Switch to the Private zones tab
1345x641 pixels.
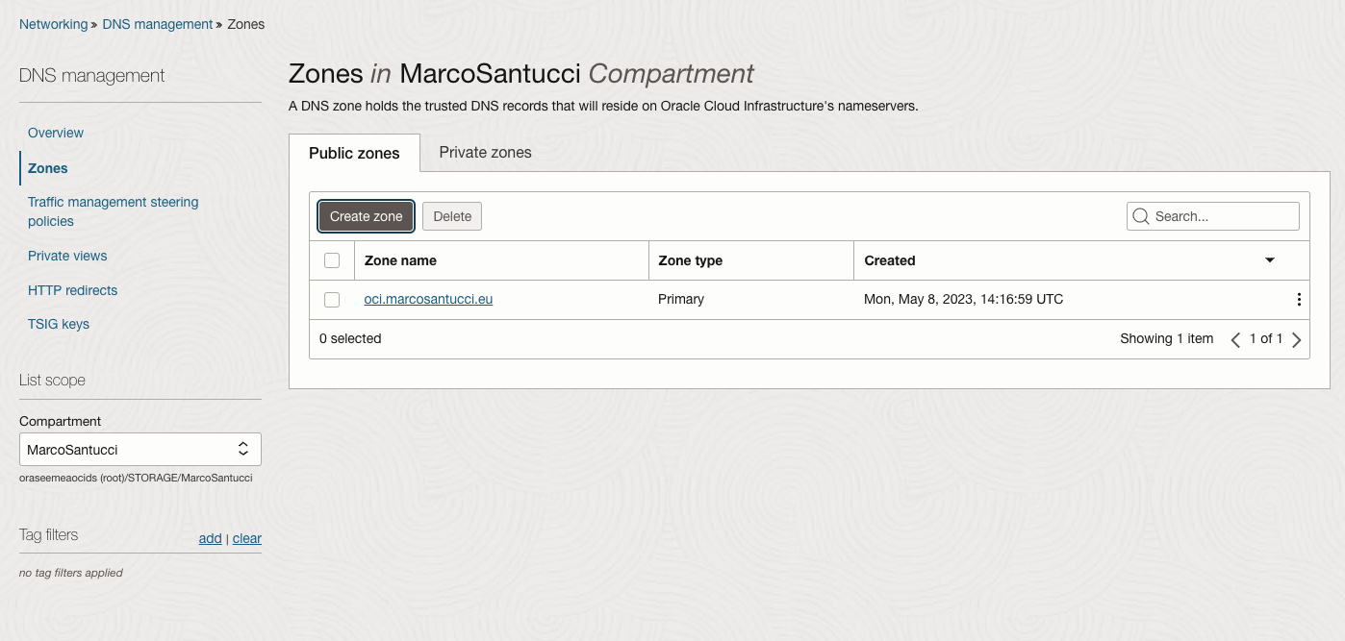[x=485, y=153]
